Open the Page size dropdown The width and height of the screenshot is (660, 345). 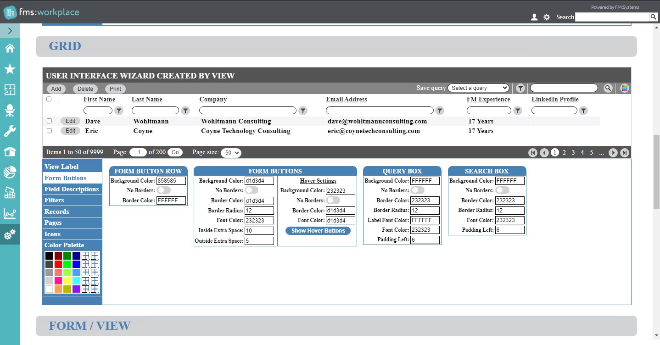[x=231, y=153]
